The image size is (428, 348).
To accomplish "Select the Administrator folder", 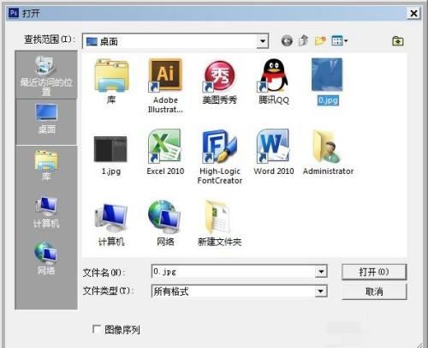I will tap(328, 152).
